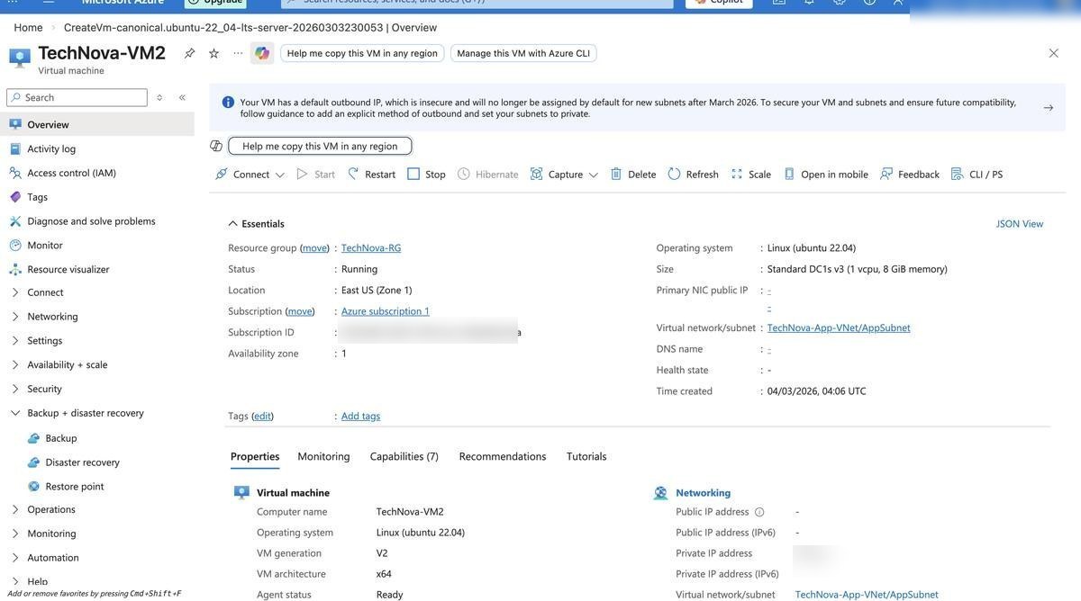Screen dimensions: 1081x601
Task: Open the alert banner arrow for details
Action: 1048,108
